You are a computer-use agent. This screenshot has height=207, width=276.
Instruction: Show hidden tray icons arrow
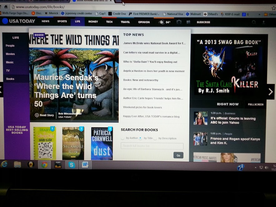pos(256,168)
